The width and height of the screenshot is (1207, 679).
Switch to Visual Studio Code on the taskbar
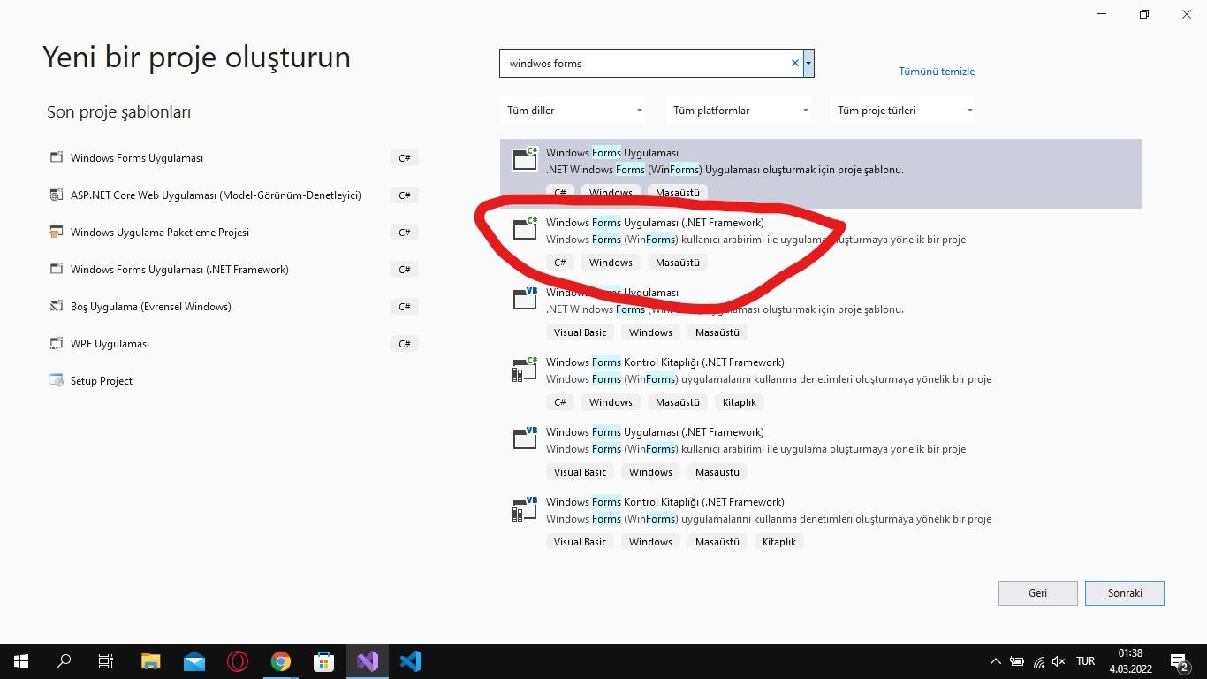pyautogui.click(x=410, y=661)
